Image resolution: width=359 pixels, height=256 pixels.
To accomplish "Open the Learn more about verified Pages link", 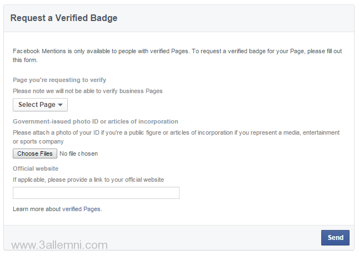I will (x=57, y=209).
